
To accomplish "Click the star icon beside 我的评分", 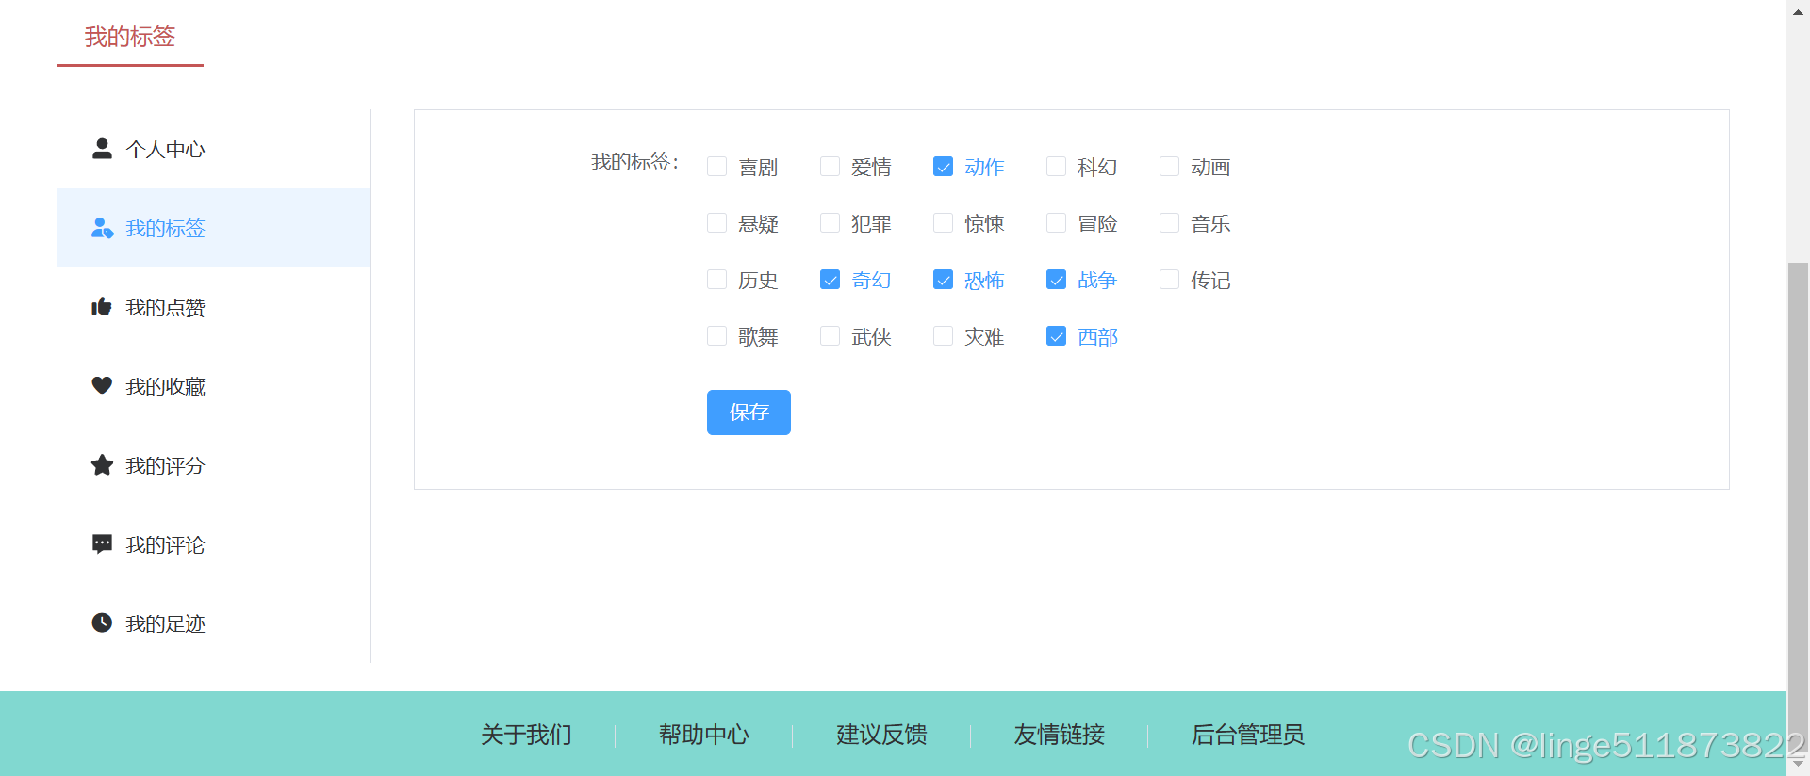I will click(x=102, y=465).
